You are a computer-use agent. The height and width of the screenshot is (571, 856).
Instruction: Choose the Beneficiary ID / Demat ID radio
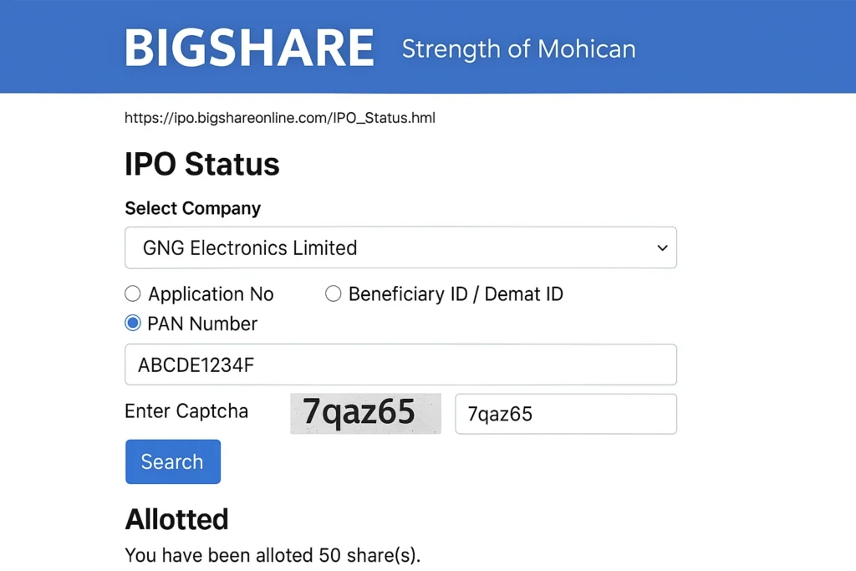(x=333, y=293)
